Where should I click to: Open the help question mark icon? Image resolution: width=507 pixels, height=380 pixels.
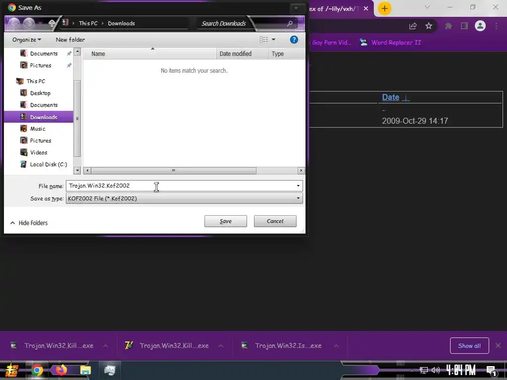tap(294, 40)
